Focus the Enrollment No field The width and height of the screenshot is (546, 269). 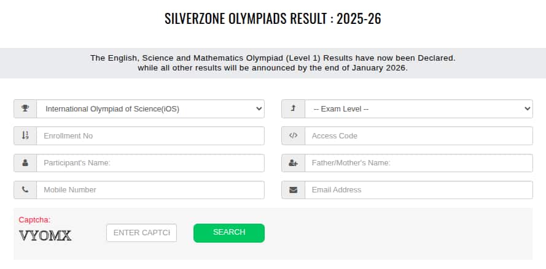(150, 136)
